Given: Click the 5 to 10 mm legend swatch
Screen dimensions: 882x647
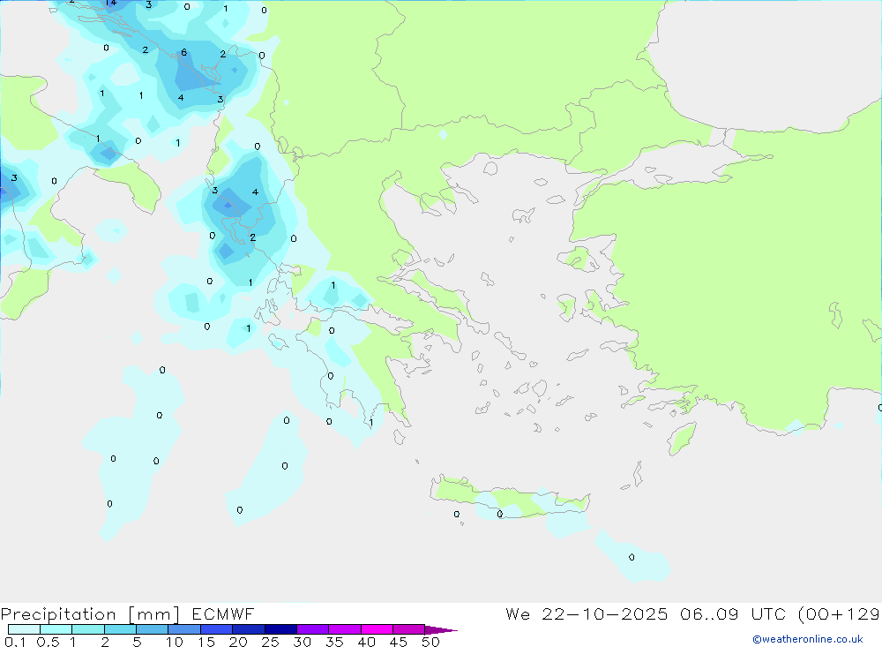Looking at the screenshot, I should pos(152,629).
